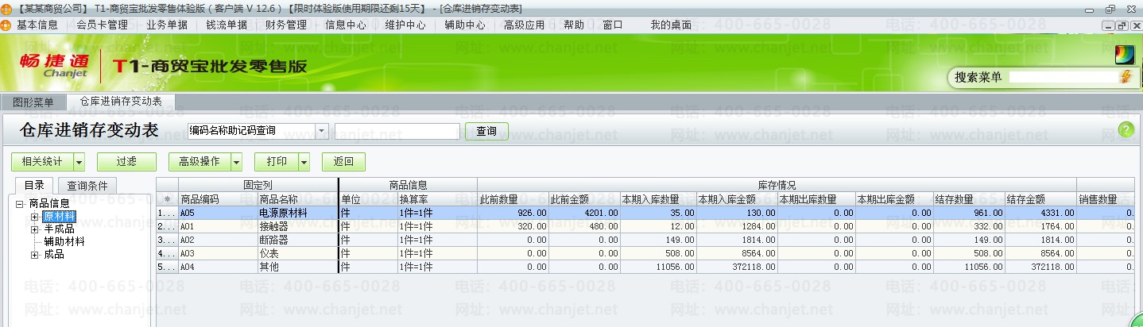The image size is (1143, 327).
Task: Expand the 半成品 tree node
Action: (x=35, y=229)
